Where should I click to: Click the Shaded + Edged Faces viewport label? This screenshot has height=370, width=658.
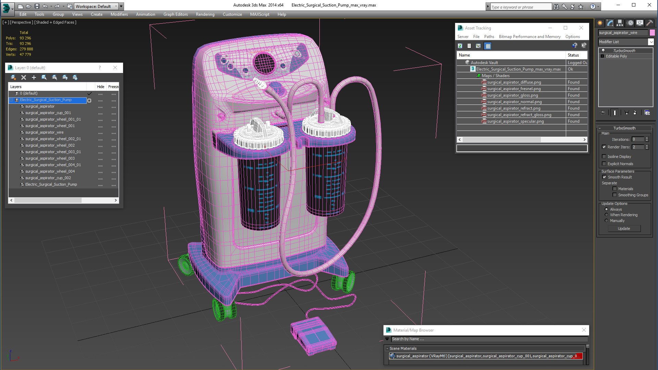click(x=55, y=22)
